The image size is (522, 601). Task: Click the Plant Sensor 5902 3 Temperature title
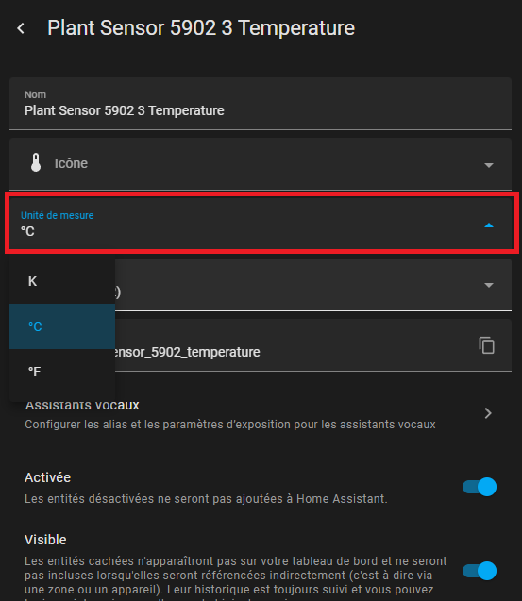(x=201, y=28)
